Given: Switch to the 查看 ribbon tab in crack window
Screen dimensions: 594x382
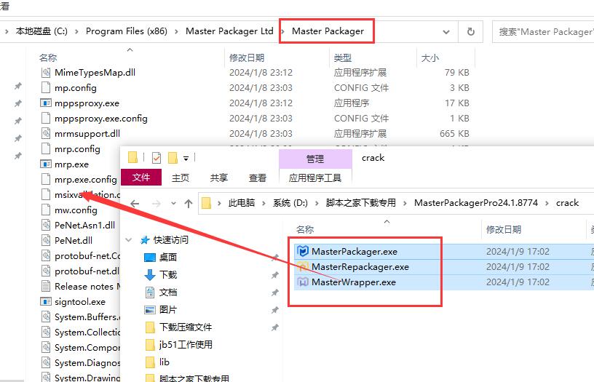Looking at the screenshot, I should coord(258,178).
